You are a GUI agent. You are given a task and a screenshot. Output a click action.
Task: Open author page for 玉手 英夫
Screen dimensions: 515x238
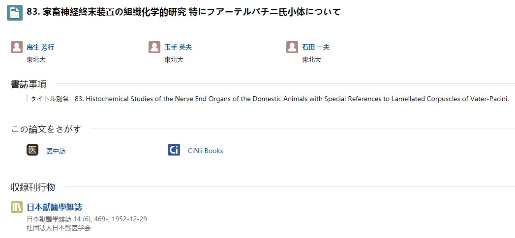point(178,47)
